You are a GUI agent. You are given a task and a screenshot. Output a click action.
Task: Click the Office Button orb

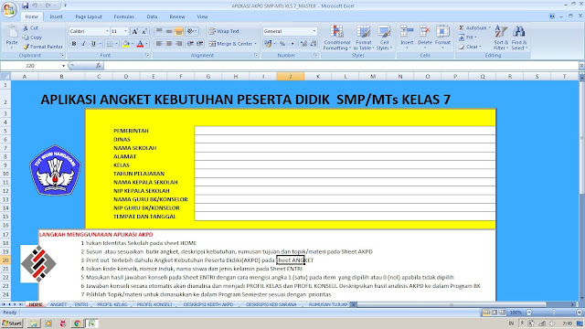coord(9,10)
